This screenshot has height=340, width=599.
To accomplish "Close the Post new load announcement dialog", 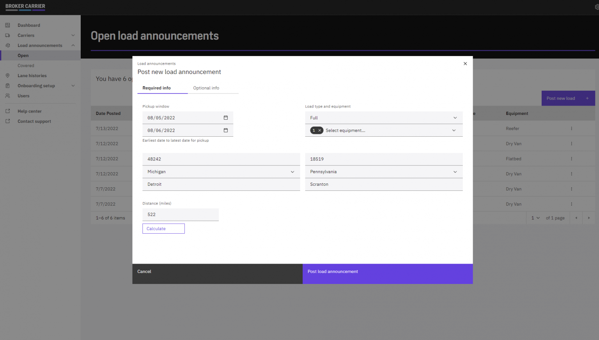I will [465, 63].
